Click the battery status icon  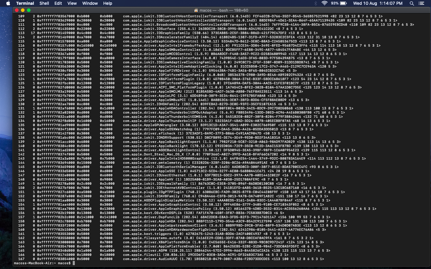pyautogui.click(x=343, y=3)
